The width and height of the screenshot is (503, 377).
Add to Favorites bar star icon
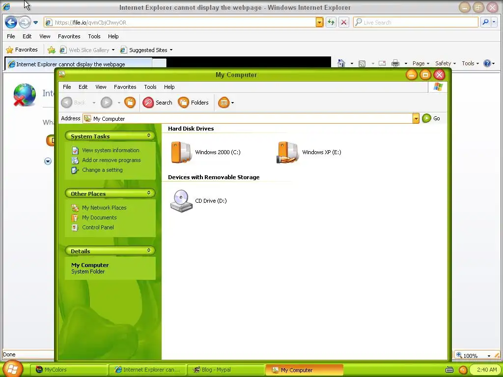(51, 50)
